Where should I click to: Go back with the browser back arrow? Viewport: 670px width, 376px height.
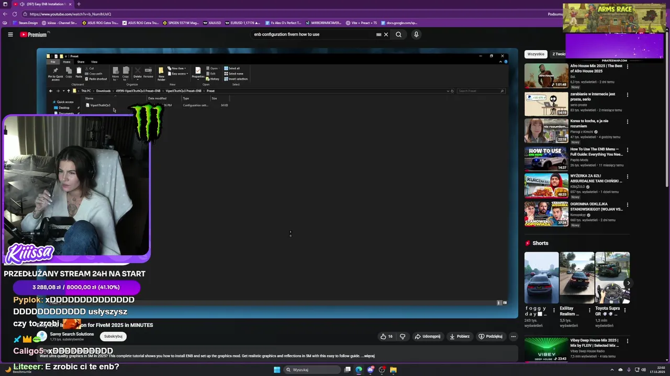coord(5,14)
